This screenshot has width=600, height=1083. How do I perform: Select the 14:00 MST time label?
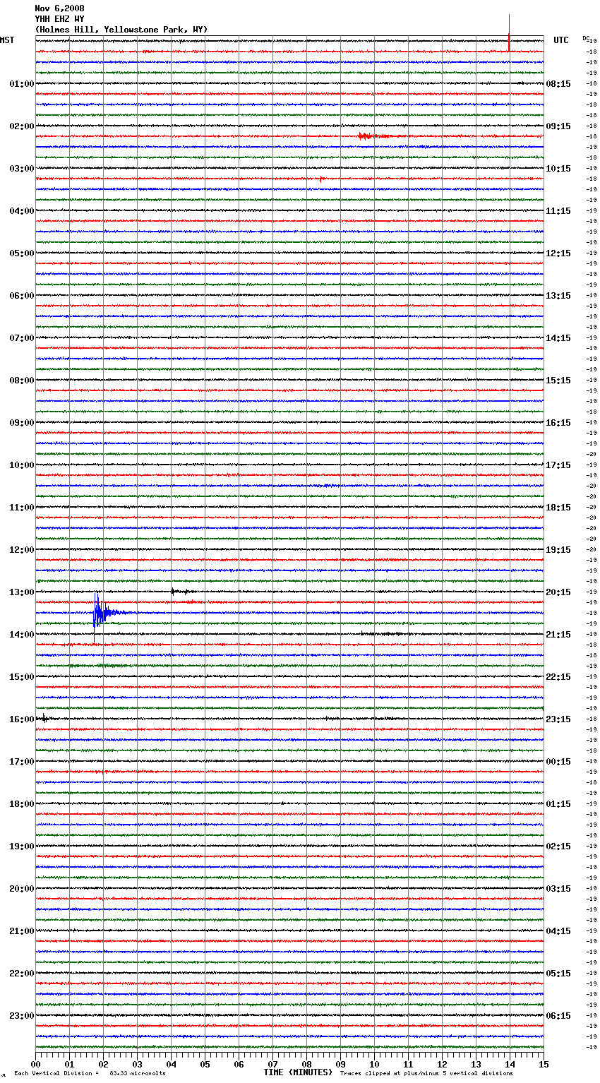coord(22,635)
